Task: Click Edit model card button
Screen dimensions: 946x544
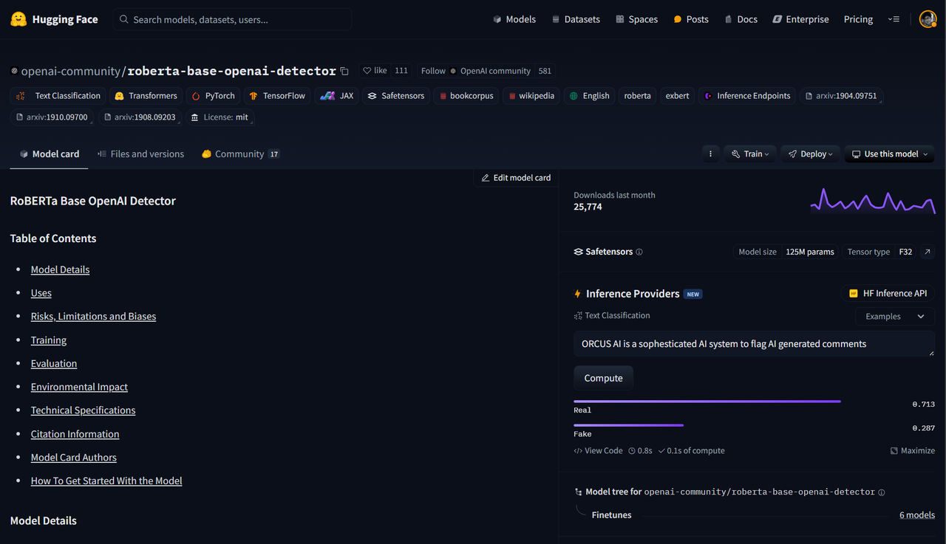Action: point(516,178)
